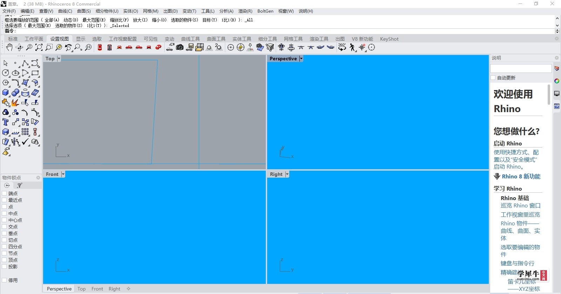Check the 交点 osnap option
The image size is (561, 294).
pos(4,227)
